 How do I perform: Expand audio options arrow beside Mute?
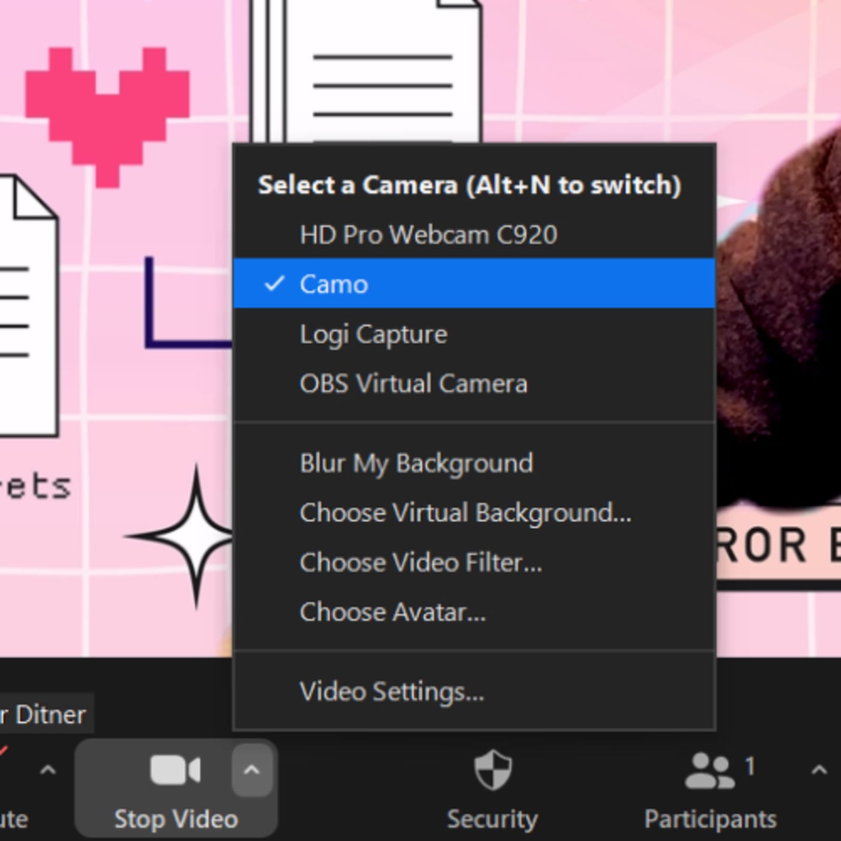click(47, 770)
